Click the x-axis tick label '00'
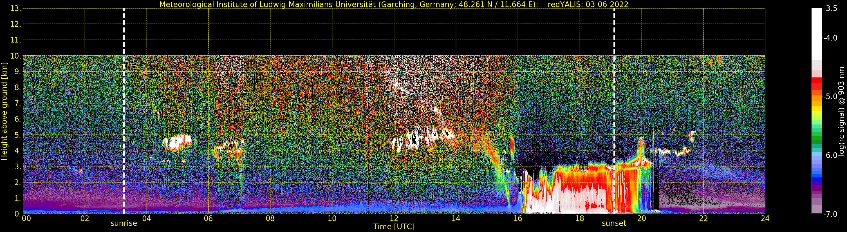 point(26,218)
